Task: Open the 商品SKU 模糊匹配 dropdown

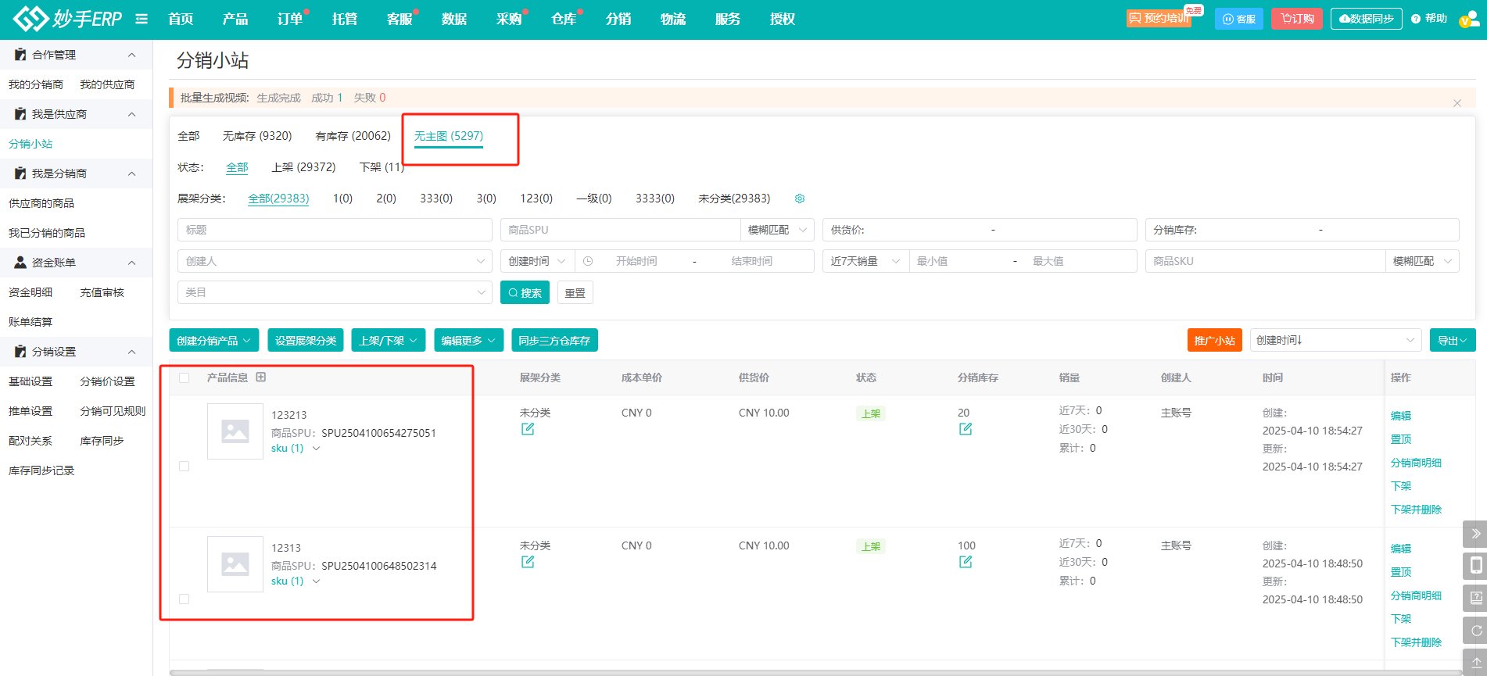Action: point(1422,261)
